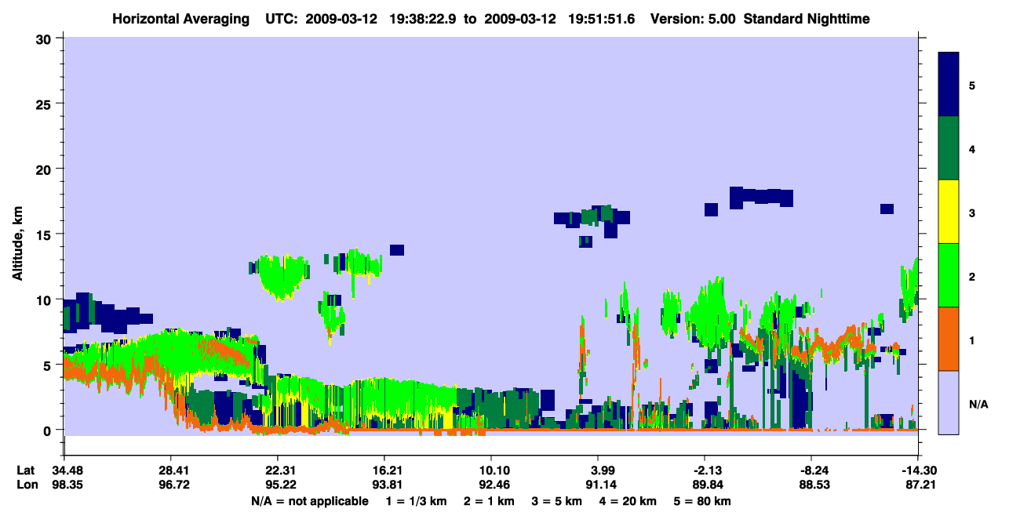The image size is (1020, 523).
Task: Click '1 = 1/3 km' in the footer legend
Action: [x=417, y=501]
